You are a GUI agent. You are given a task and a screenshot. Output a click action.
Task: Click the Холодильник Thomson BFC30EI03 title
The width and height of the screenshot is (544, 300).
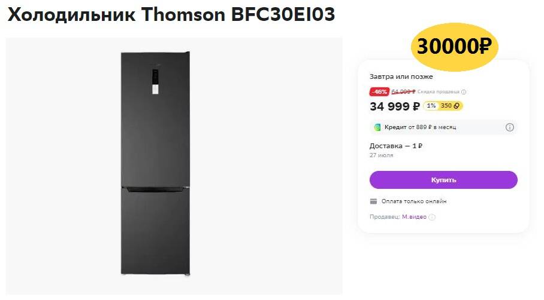pos(171,16)
